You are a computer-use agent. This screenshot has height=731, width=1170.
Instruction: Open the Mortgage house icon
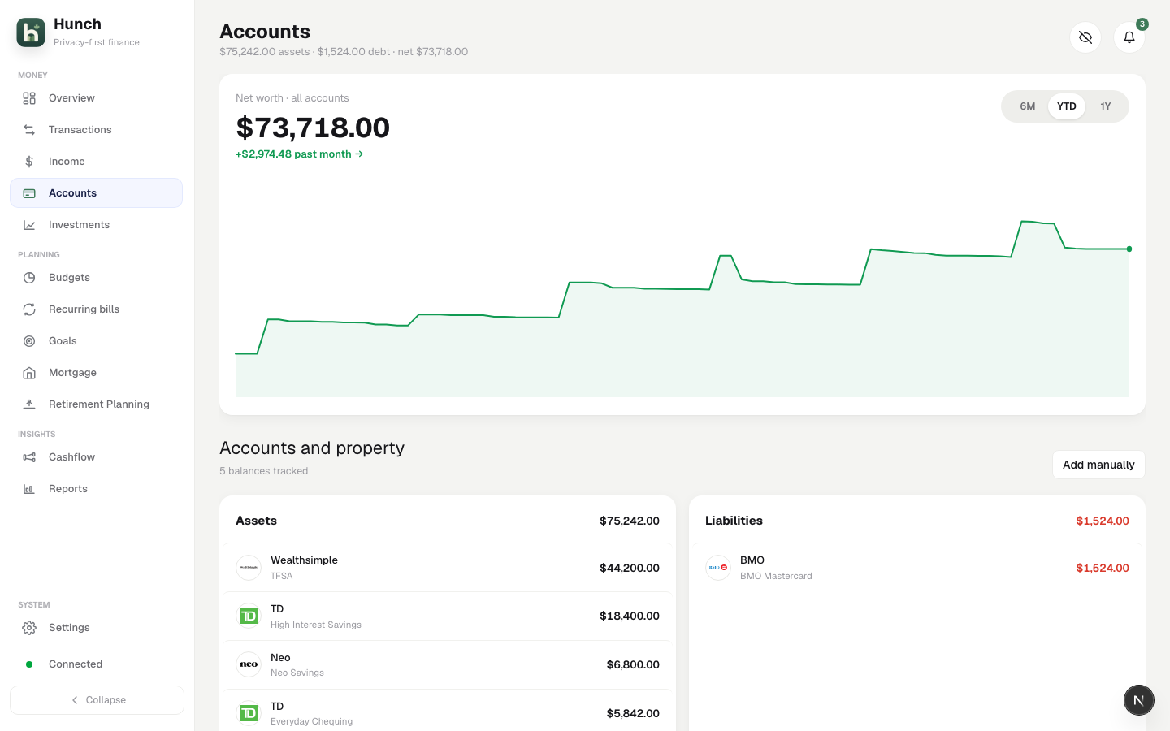(x=29, y=373)
